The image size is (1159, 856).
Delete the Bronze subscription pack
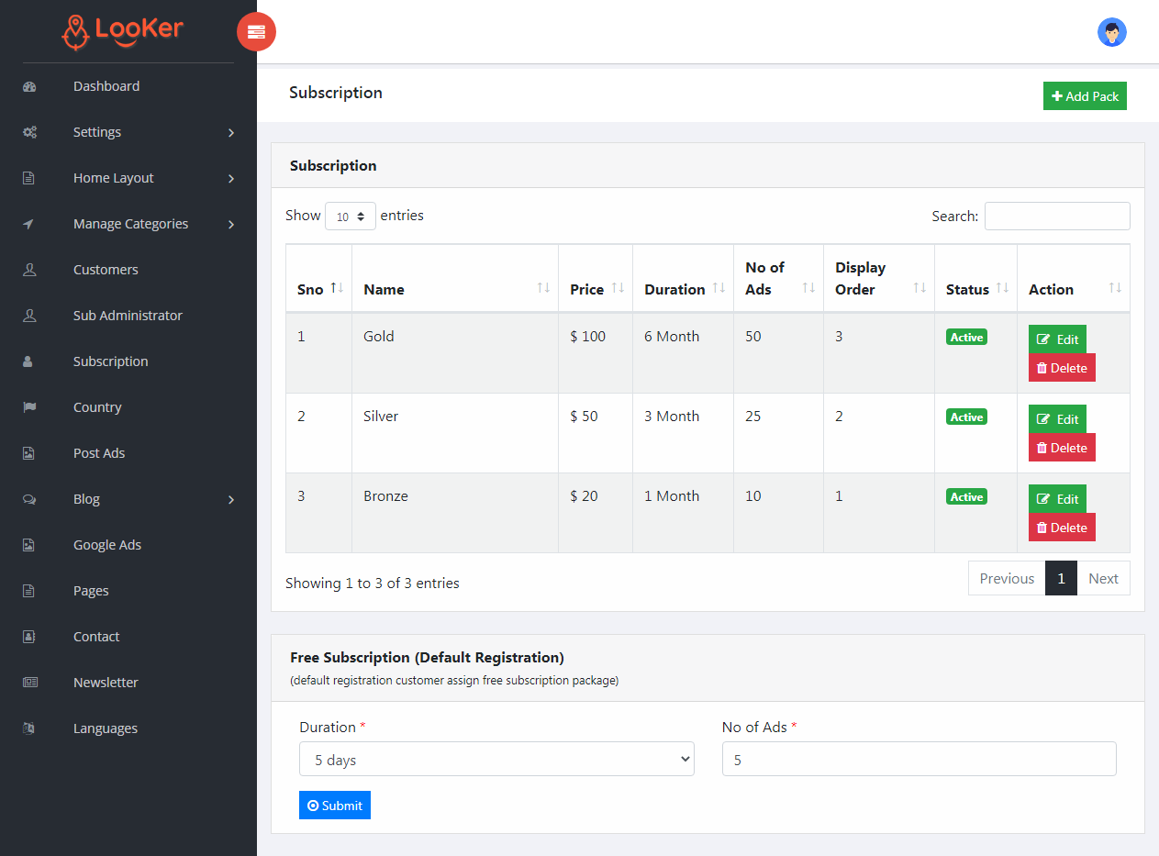coord(1062,528)
